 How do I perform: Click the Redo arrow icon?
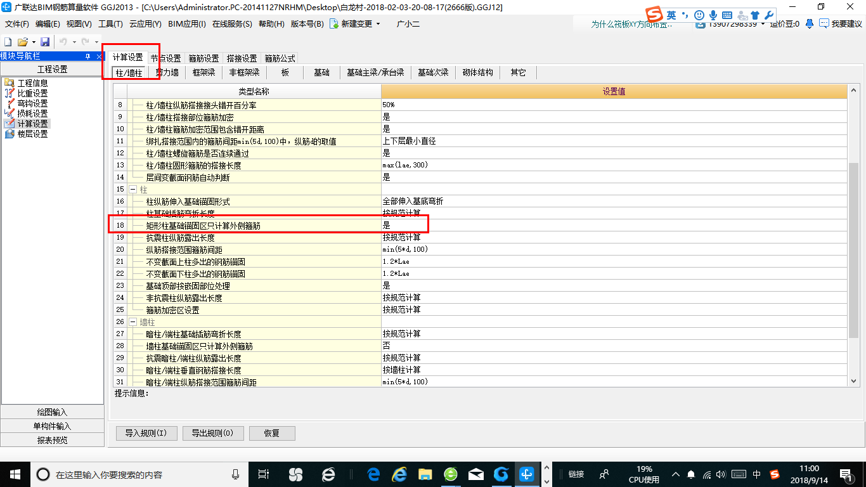point(85,42)
